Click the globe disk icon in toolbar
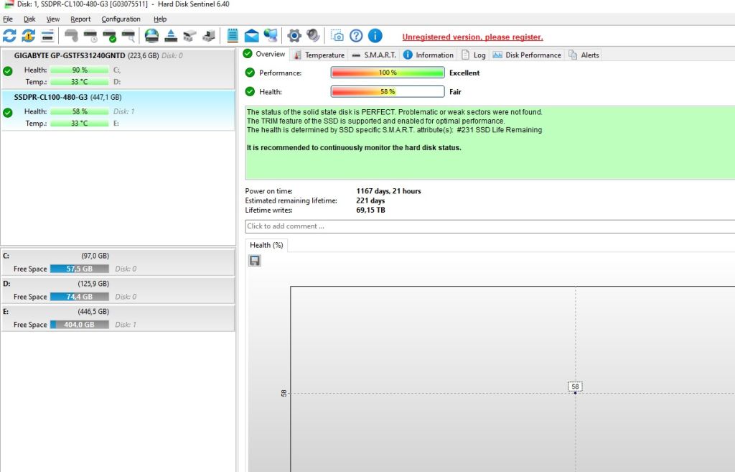 pos(151,36)
